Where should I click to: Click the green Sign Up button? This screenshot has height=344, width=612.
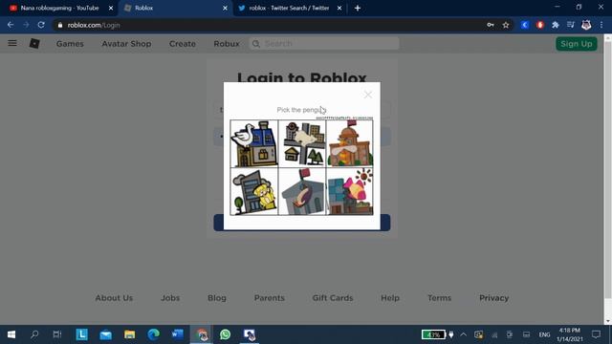[577, 44]
